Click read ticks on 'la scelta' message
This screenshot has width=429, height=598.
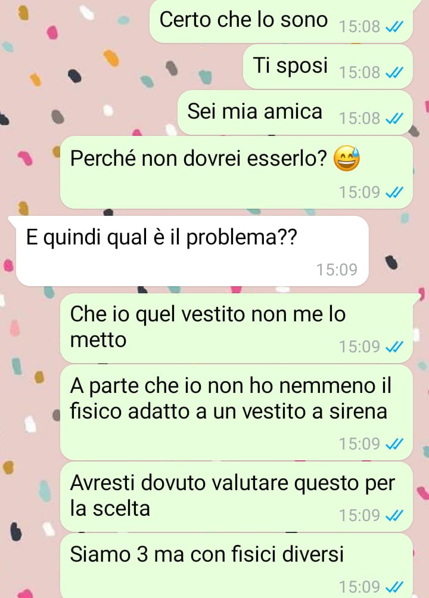pos(394,515)
